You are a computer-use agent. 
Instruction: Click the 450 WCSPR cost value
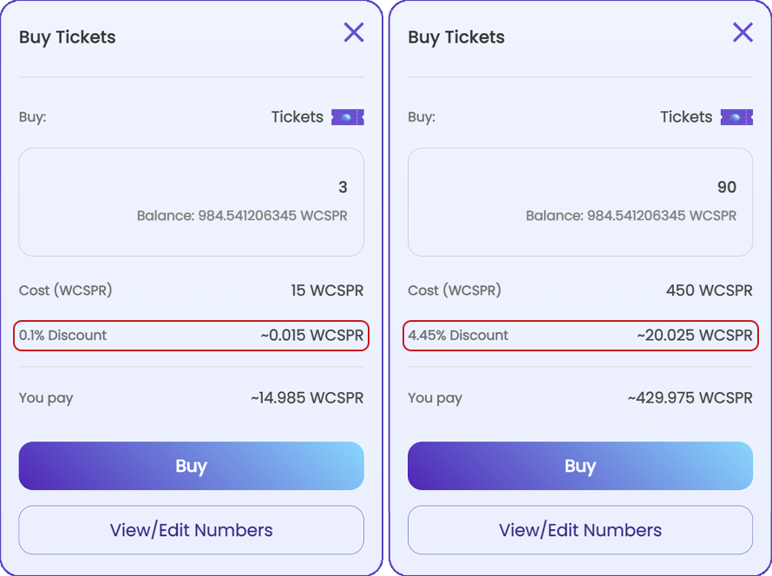tap(709, 291)
